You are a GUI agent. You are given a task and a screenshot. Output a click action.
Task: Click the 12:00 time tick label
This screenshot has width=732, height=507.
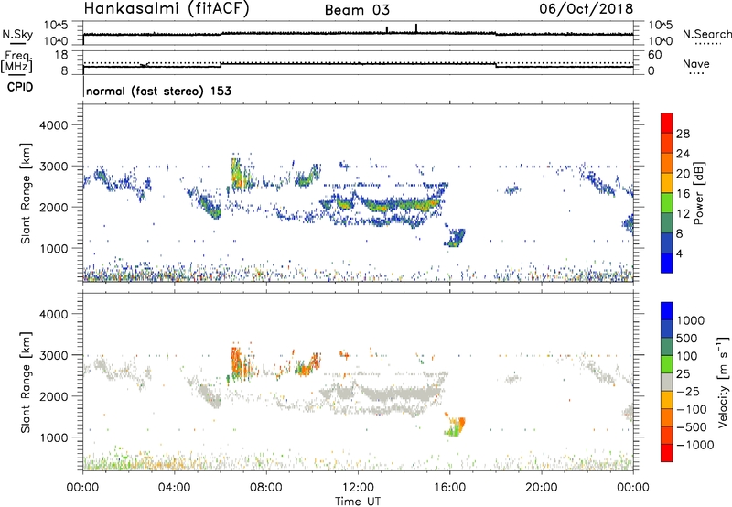point(358,488)
